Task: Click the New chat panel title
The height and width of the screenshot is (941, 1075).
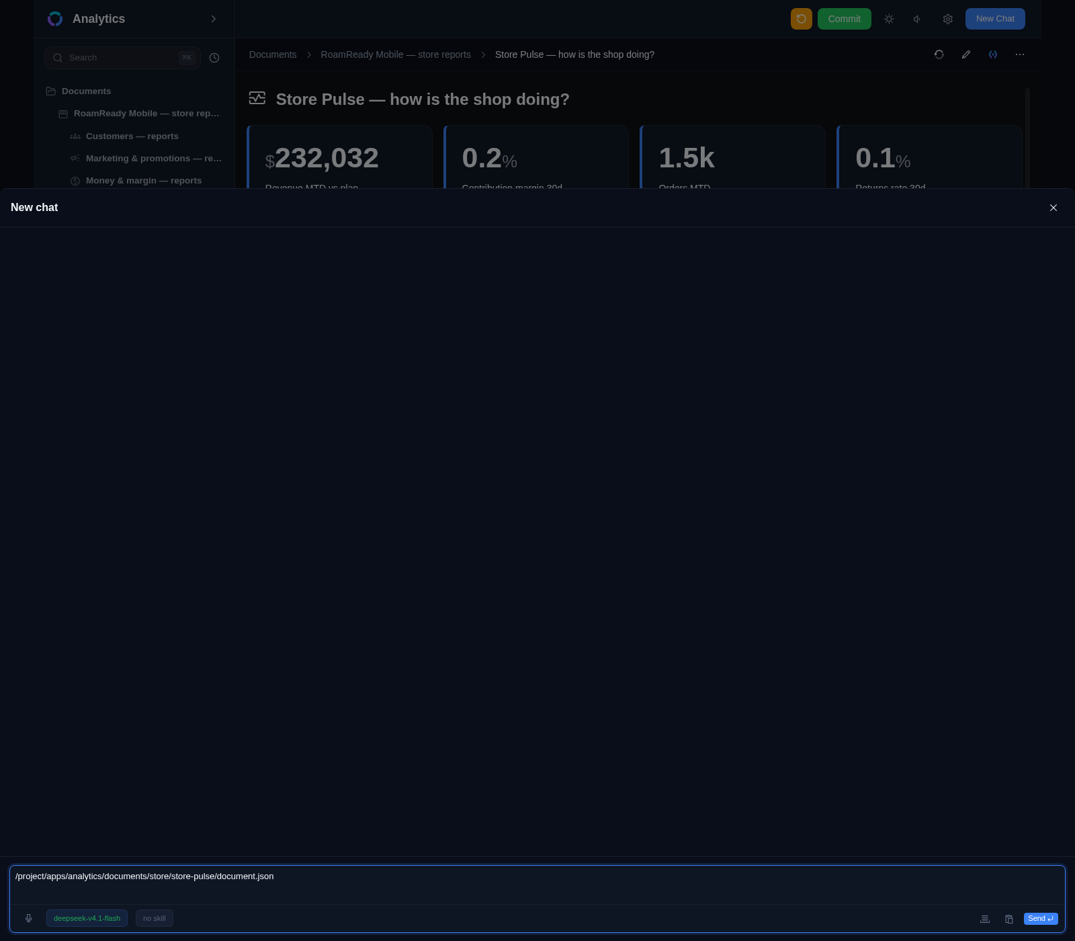Action: pos(34,208)
